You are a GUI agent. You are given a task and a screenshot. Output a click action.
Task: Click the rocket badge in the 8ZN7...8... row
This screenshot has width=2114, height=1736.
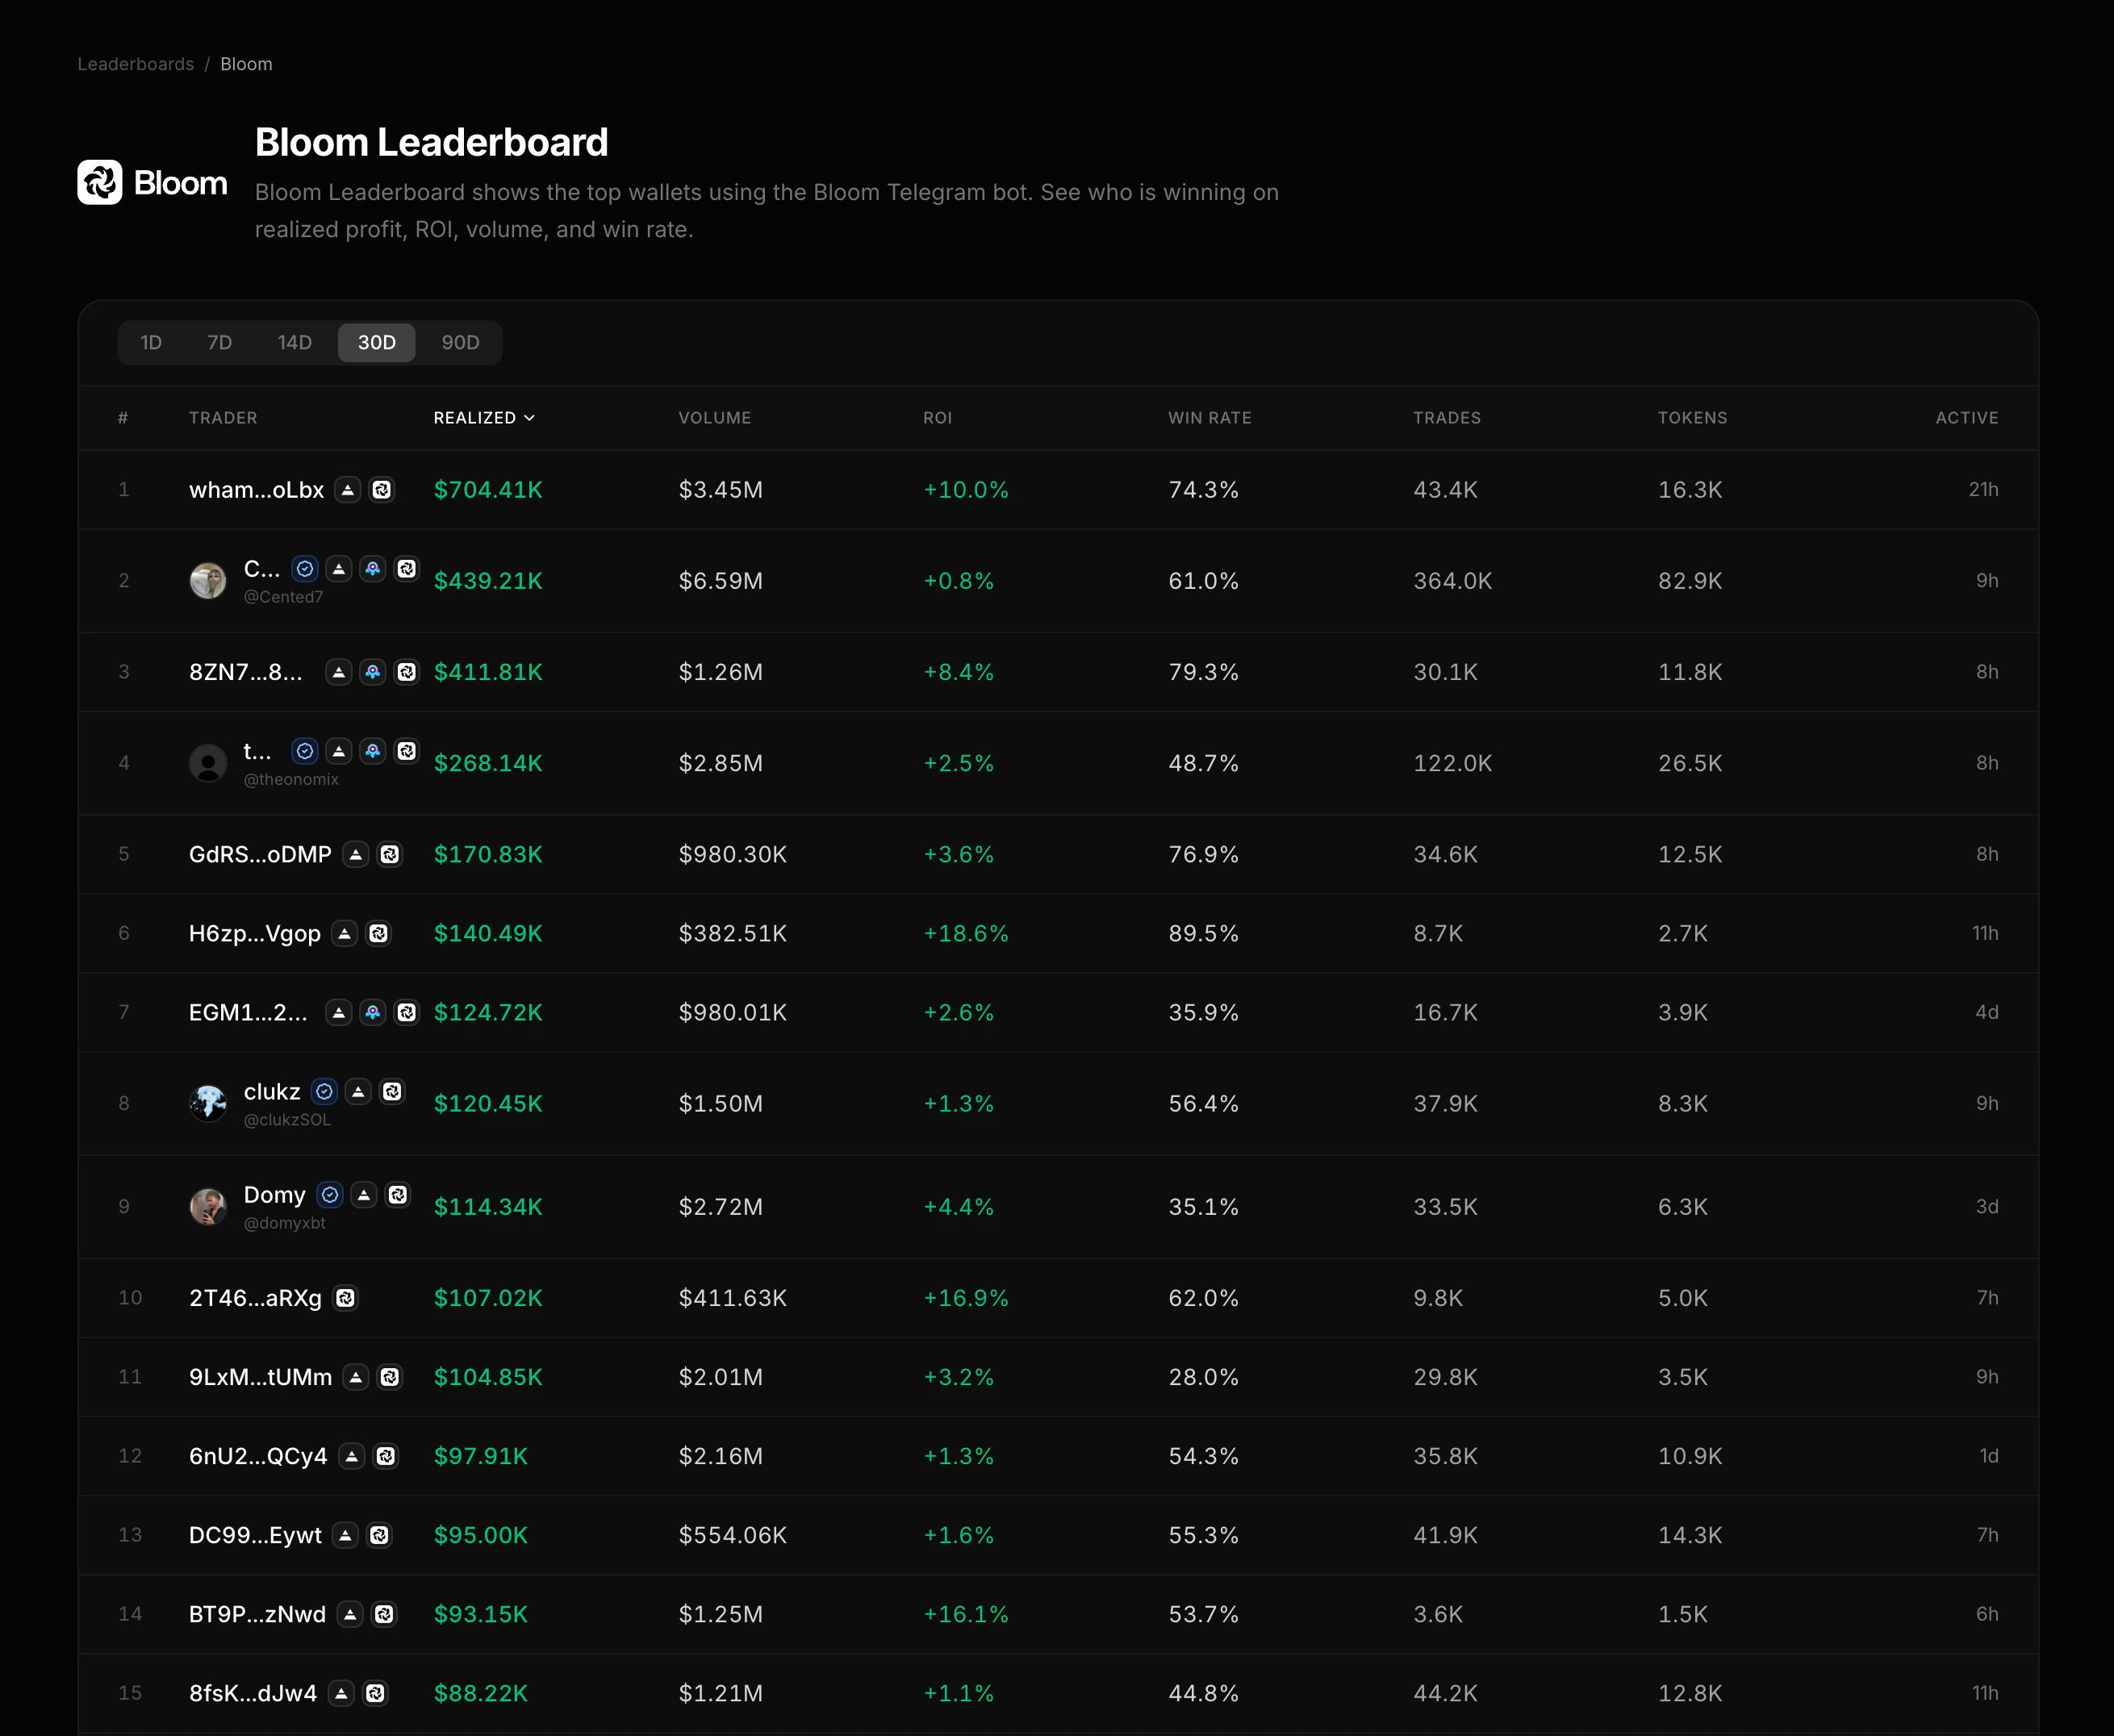pos(373,672)
